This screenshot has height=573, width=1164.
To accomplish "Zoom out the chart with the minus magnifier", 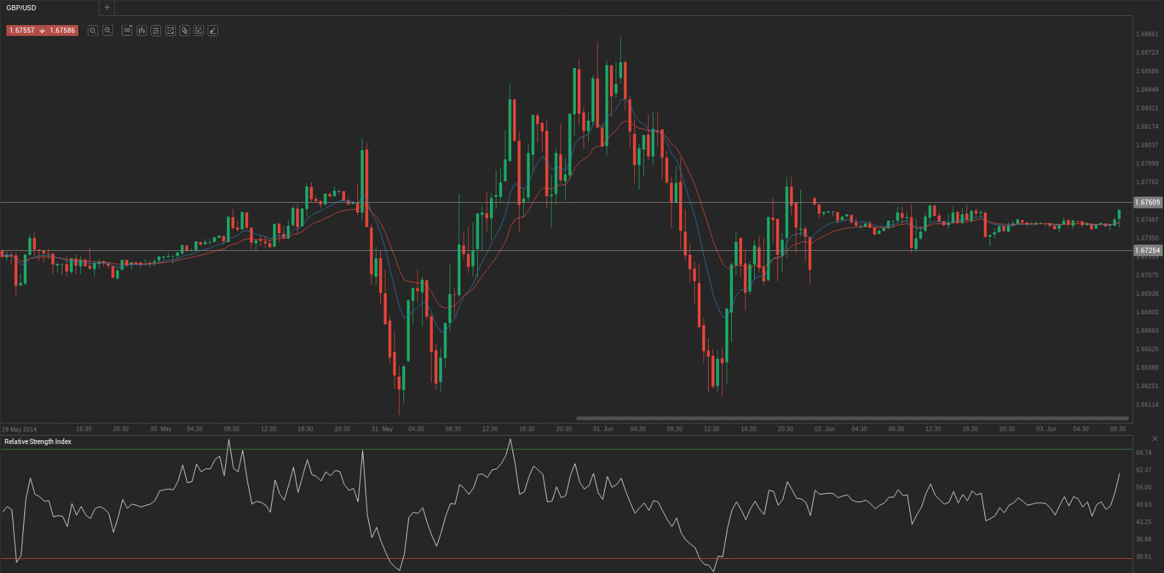I will coord(93,31).
